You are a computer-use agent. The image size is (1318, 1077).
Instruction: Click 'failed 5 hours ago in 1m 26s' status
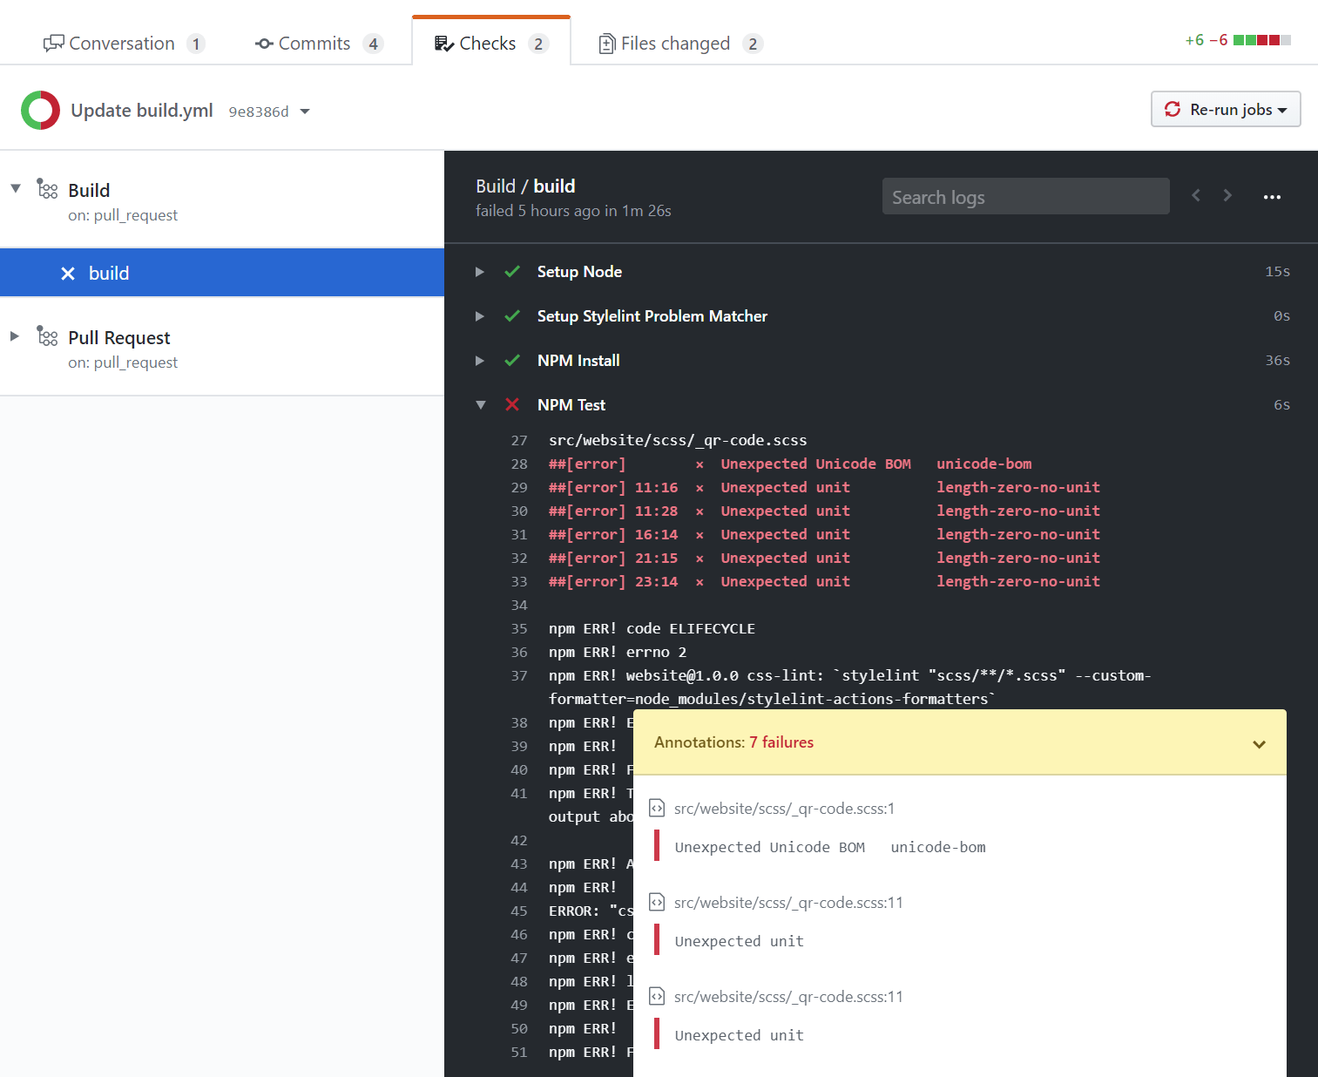[x=573, y=211]
